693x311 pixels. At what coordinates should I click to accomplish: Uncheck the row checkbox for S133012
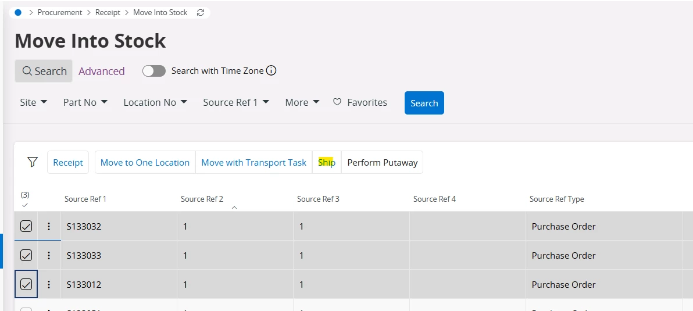(x=26, y=284)
